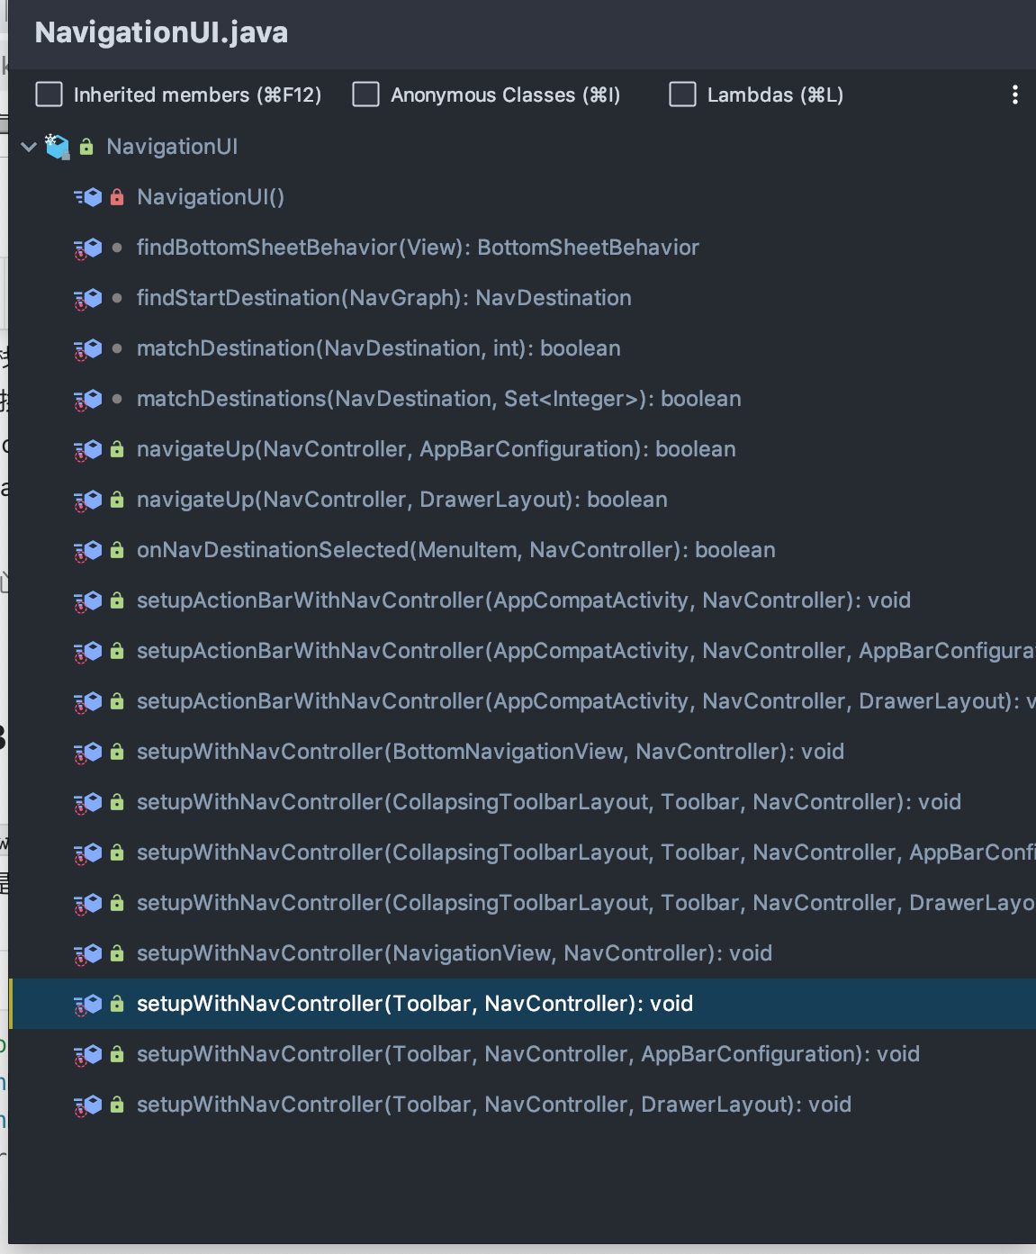The height and width of the screenshot is (1254, 1036).
Task: Click the method icon for onNavDestinationSelected
Action: (88, 550)
